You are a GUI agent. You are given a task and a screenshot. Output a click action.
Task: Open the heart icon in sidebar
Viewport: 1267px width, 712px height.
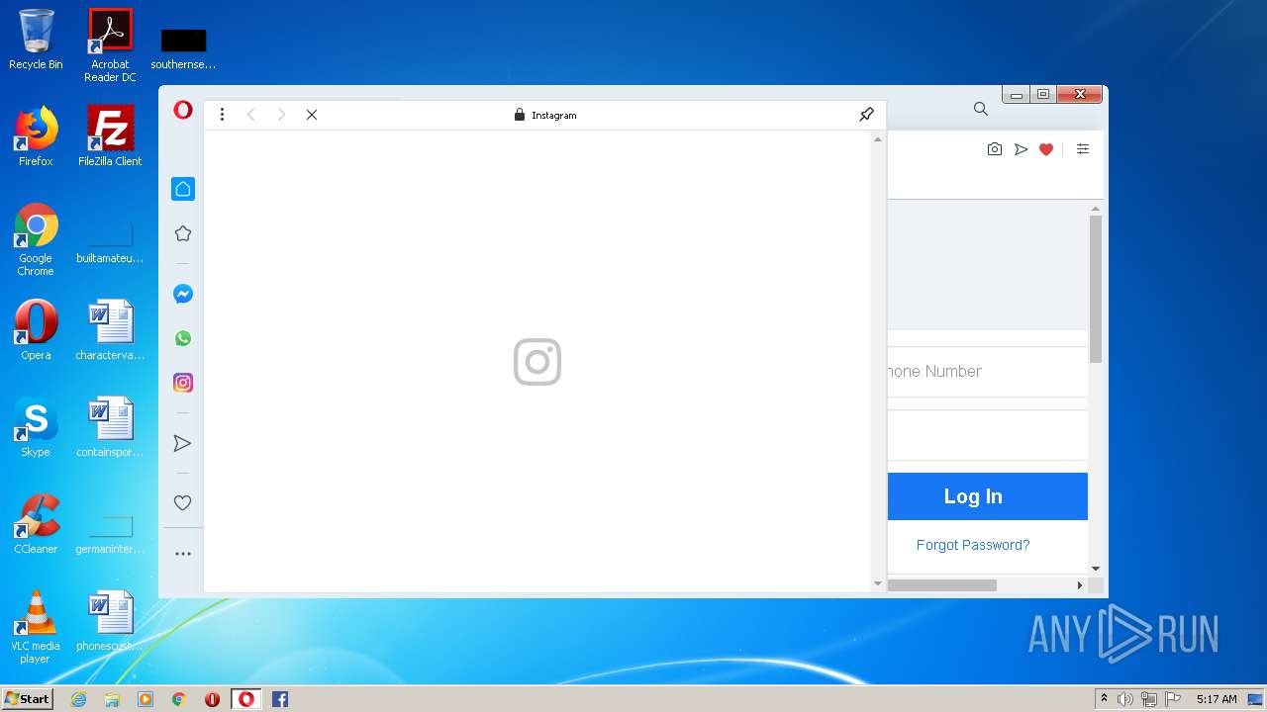coord(182,502)
